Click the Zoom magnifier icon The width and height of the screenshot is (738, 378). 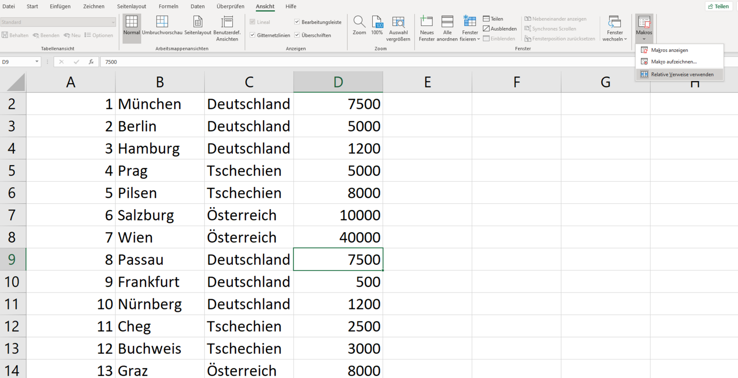(x=359, y=22)
